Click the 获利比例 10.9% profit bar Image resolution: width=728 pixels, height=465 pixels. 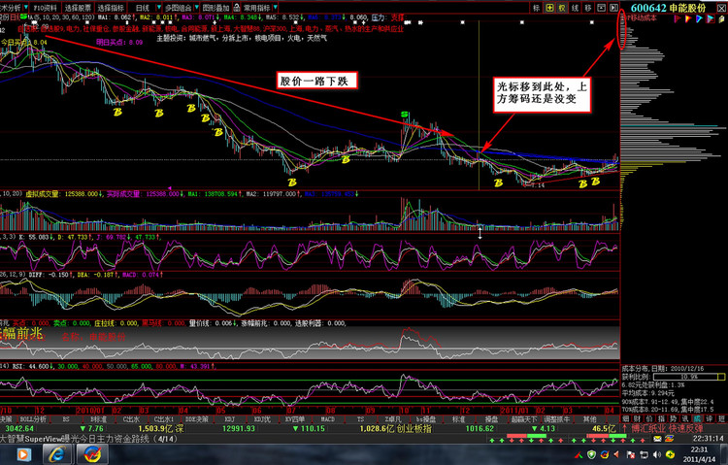pos(689,377)
